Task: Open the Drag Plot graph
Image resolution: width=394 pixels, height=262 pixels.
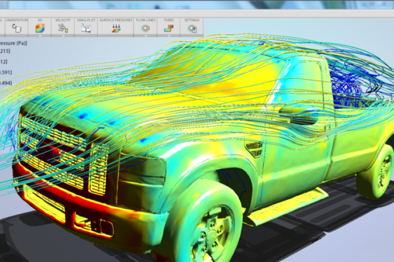Action: [x=86, y=28]
